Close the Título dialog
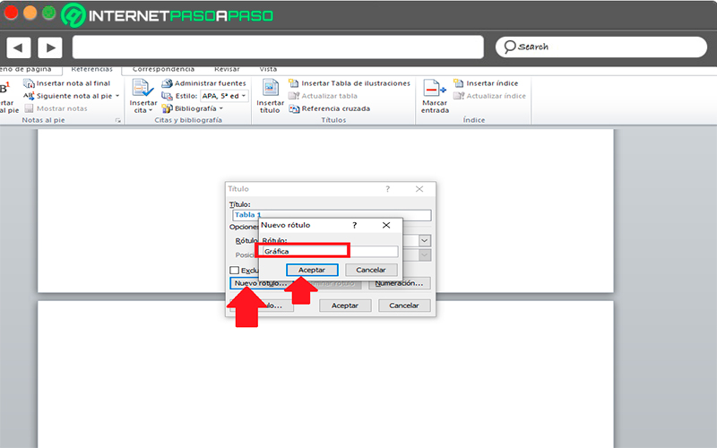The height and width of the screenshot is (448, 717). tap(419, 189)
